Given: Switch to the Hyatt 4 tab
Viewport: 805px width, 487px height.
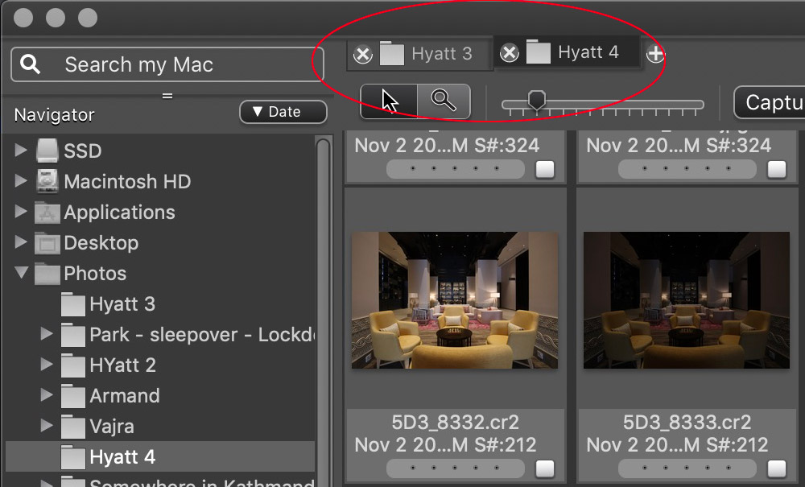Looking at the screenshot, I should coord(587,53).
